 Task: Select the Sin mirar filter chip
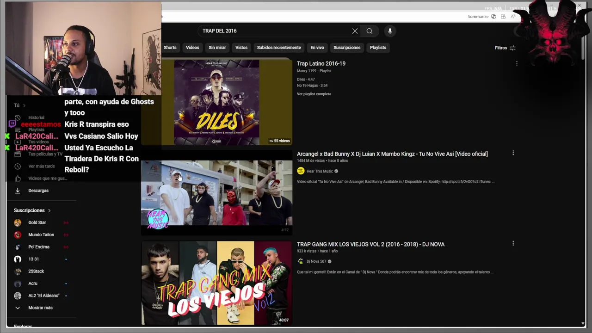point(217,48)
